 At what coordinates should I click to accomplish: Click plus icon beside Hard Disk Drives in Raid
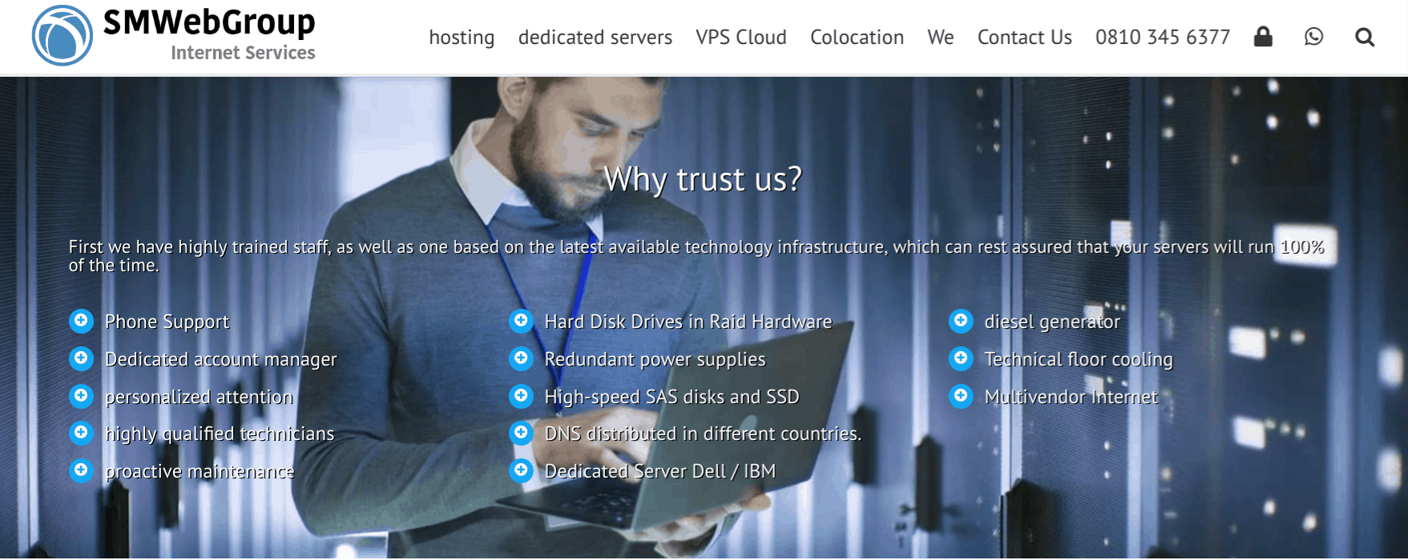521,321
